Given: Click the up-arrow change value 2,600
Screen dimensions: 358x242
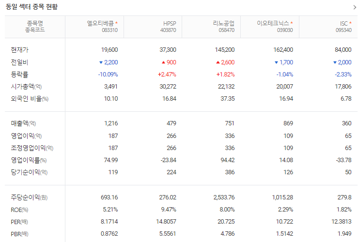Looking at the screenshot, I should tap(225, 62).
